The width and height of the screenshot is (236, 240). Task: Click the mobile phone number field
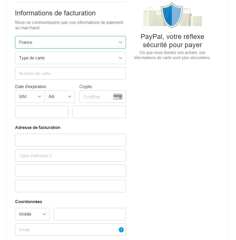[x=90, y=214]
